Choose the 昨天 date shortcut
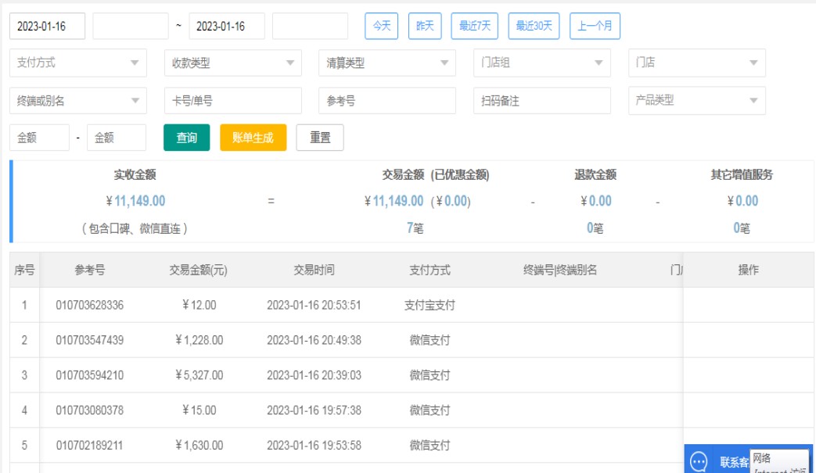 tap(424, 26)
